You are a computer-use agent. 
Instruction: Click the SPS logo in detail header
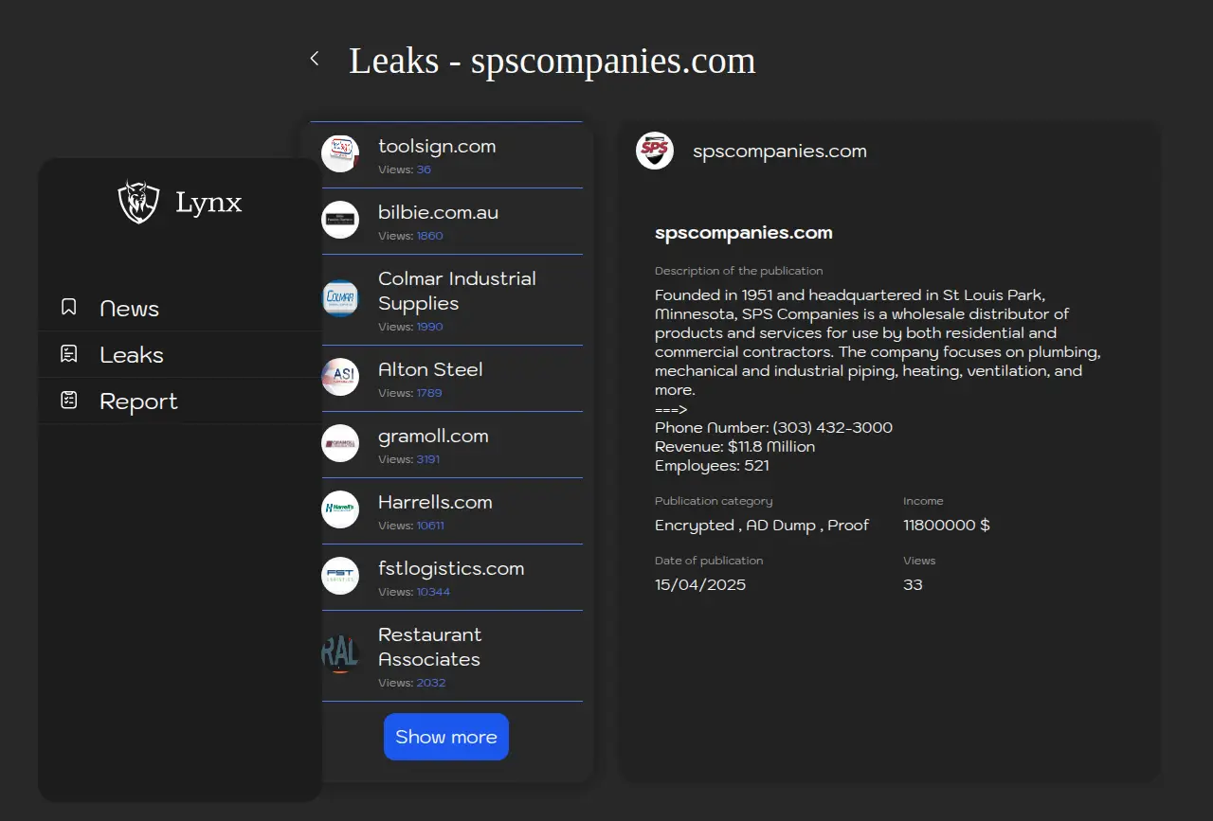tap(655, 151)
